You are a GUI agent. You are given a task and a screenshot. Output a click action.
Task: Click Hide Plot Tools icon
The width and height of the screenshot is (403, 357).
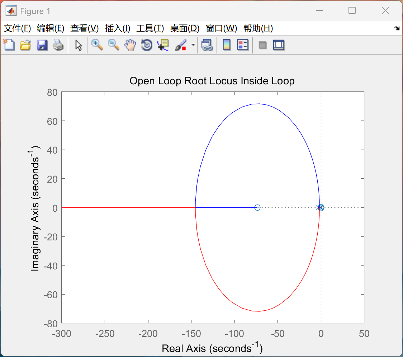tap(262, 45)
